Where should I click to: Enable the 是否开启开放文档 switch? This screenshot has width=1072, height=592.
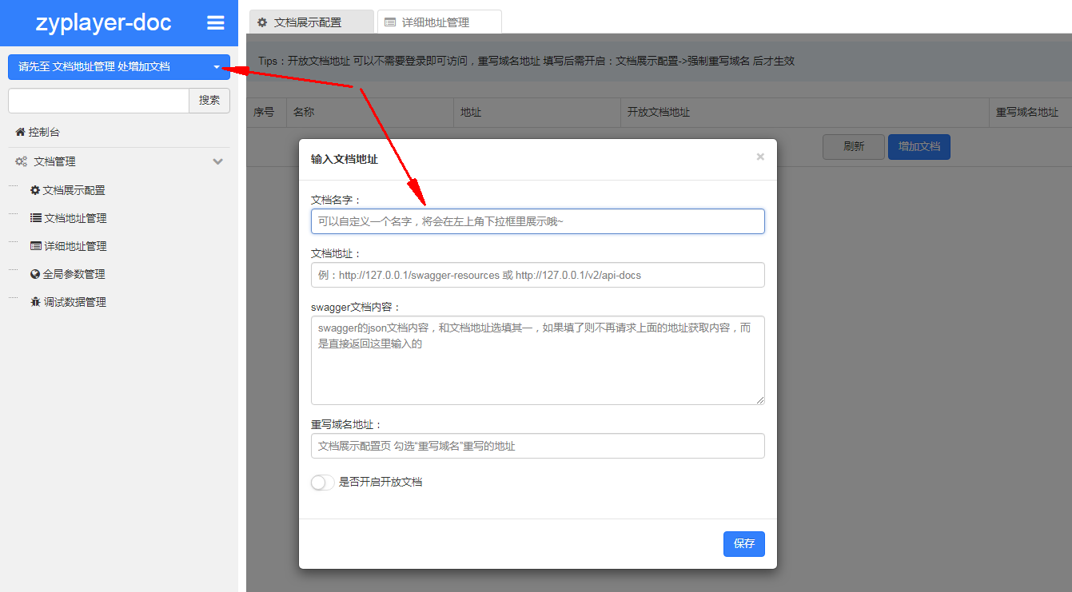[322, 483]
